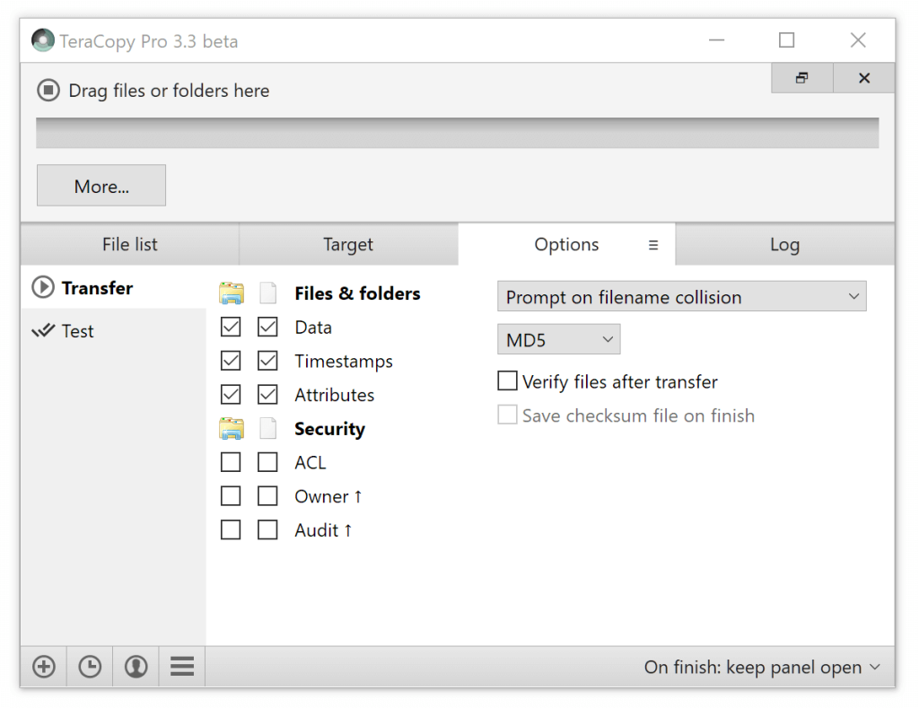Enable Verify files after transfer
919x708 pixels.
tap(507, 380)
